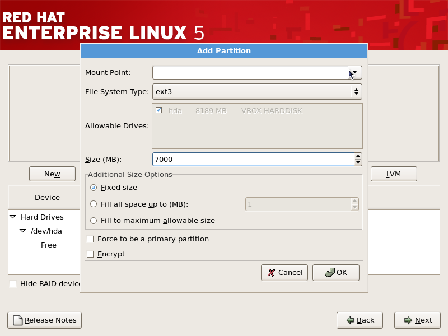Screen dimensions: 448x336
Task: Proceed with the Next button
Action: click(417, 320)
